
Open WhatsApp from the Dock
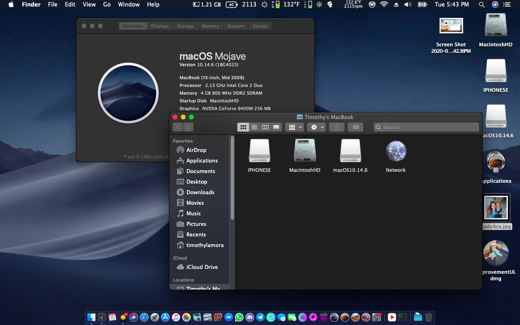pyautogui.click(x=239, y=317)
